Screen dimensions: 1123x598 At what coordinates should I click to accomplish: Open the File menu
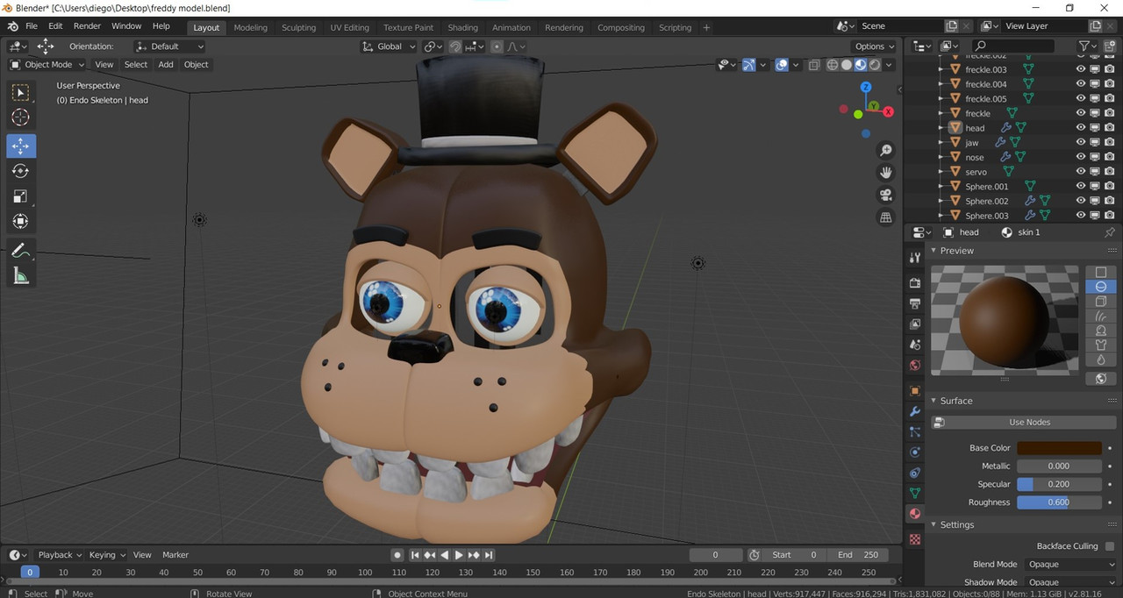(x=32, y=26)
